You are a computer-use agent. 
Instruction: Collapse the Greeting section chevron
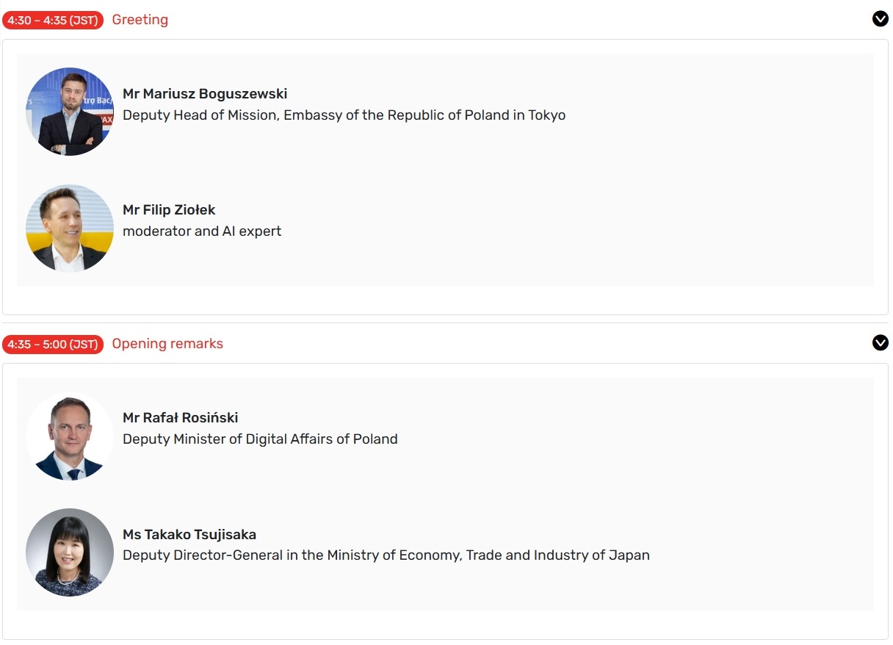coord(880,19)
